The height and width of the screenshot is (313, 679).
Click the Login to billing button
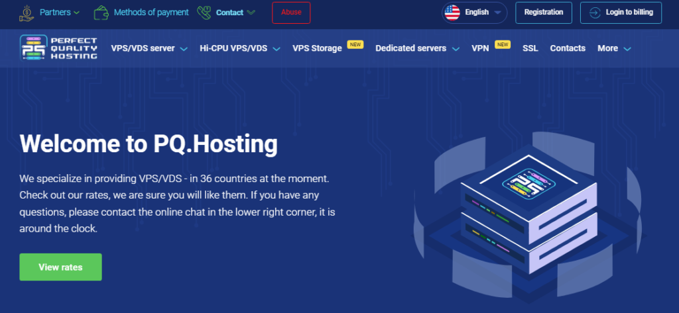click(621, 13)
